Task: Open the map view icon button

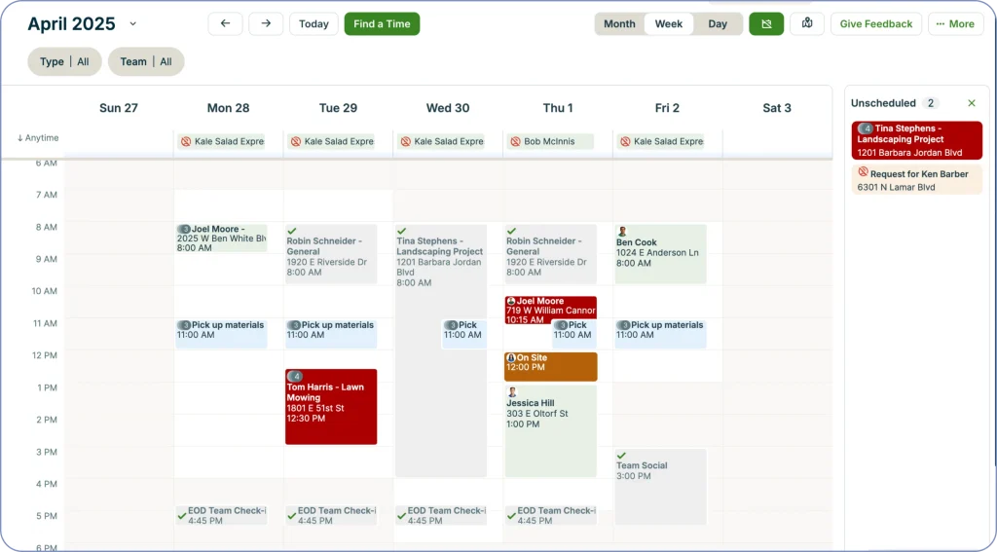Action: [807, 23]
